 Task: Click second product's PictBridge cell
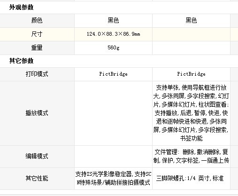click(191, 74)
